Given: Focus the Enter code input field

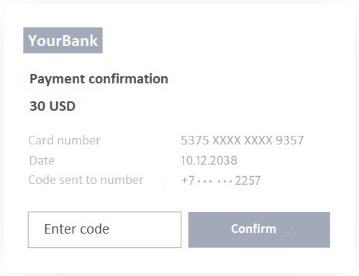Looking at the screenshot, I should (x=104, y=229).
